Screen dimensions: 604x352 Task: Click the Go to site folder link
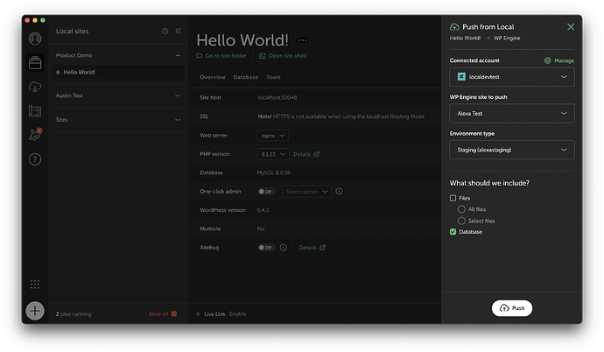coord(226,56)
